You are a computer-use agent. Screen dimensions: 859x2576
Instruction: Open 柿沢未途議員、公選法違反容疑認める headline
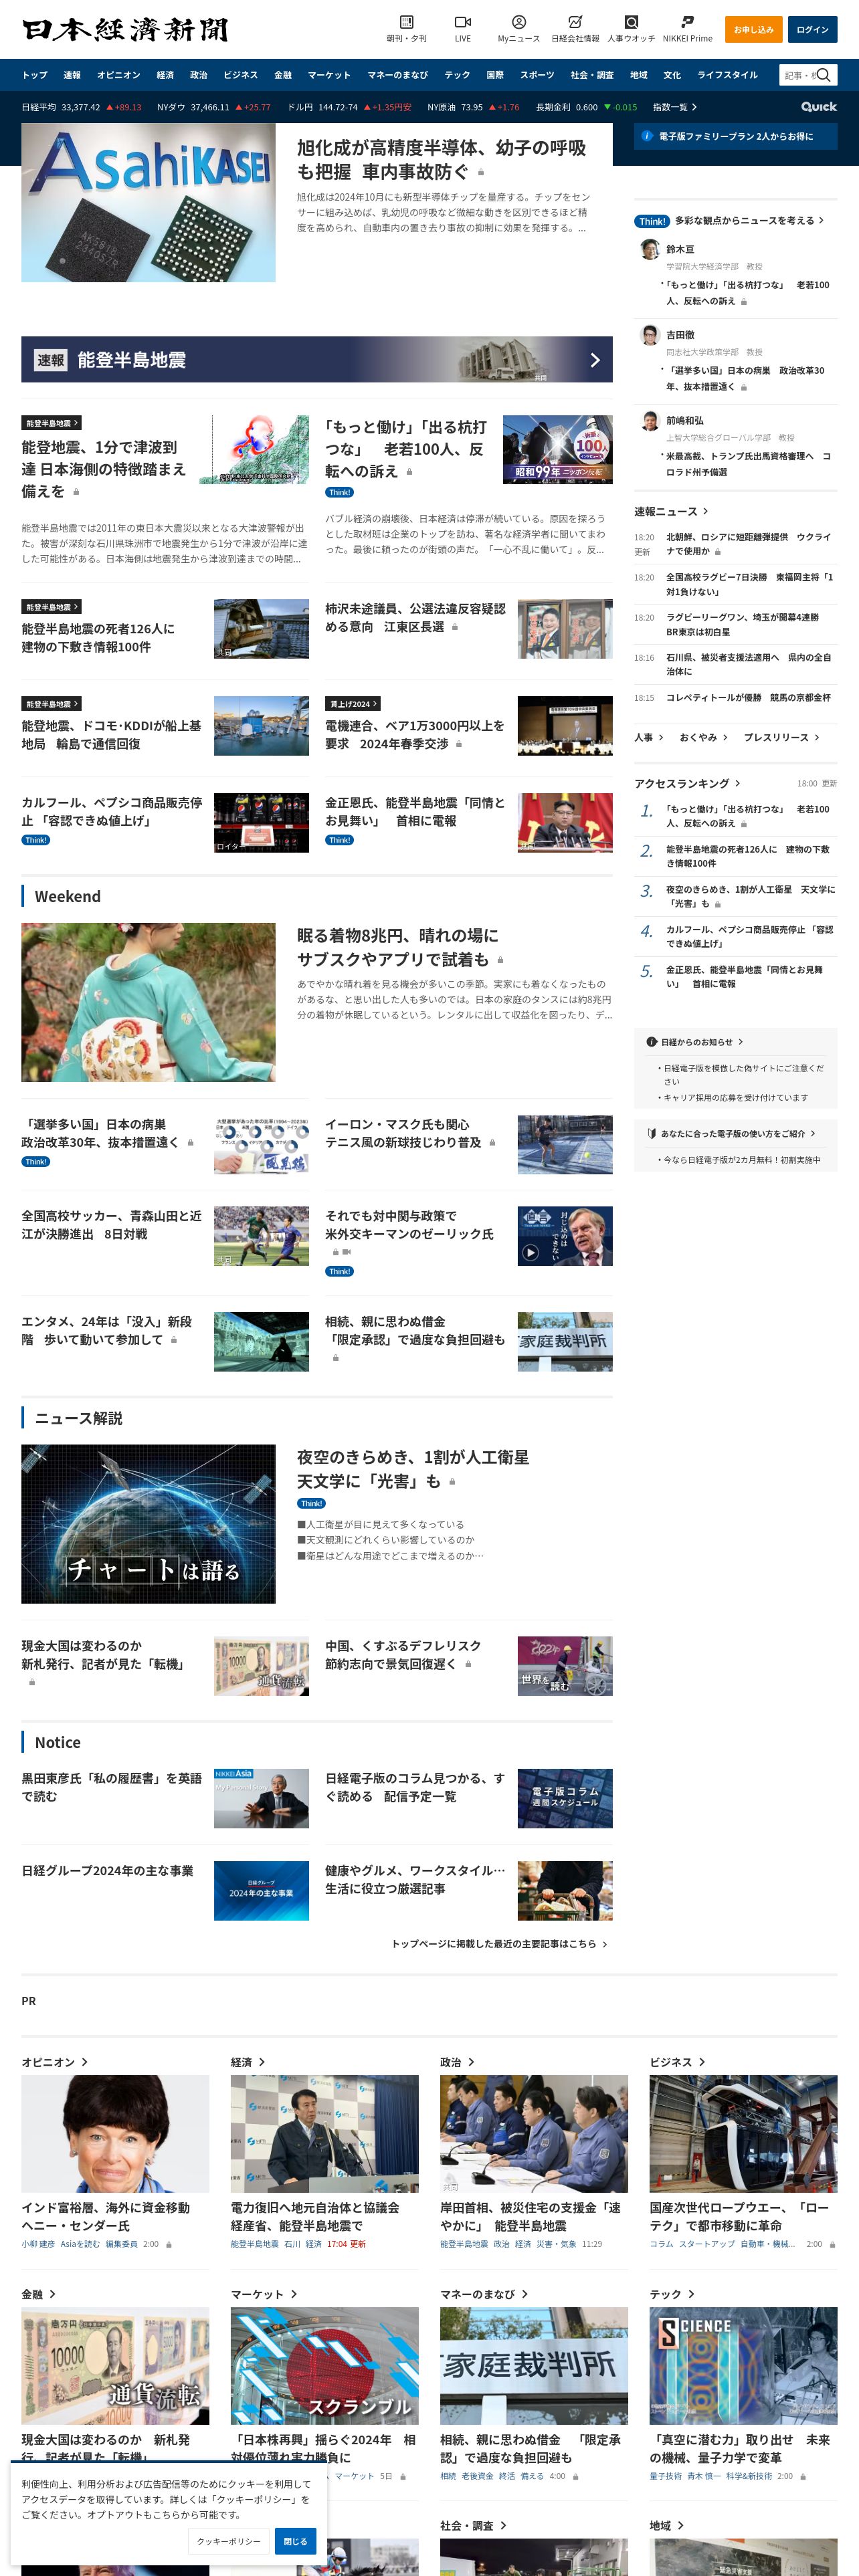415,618
